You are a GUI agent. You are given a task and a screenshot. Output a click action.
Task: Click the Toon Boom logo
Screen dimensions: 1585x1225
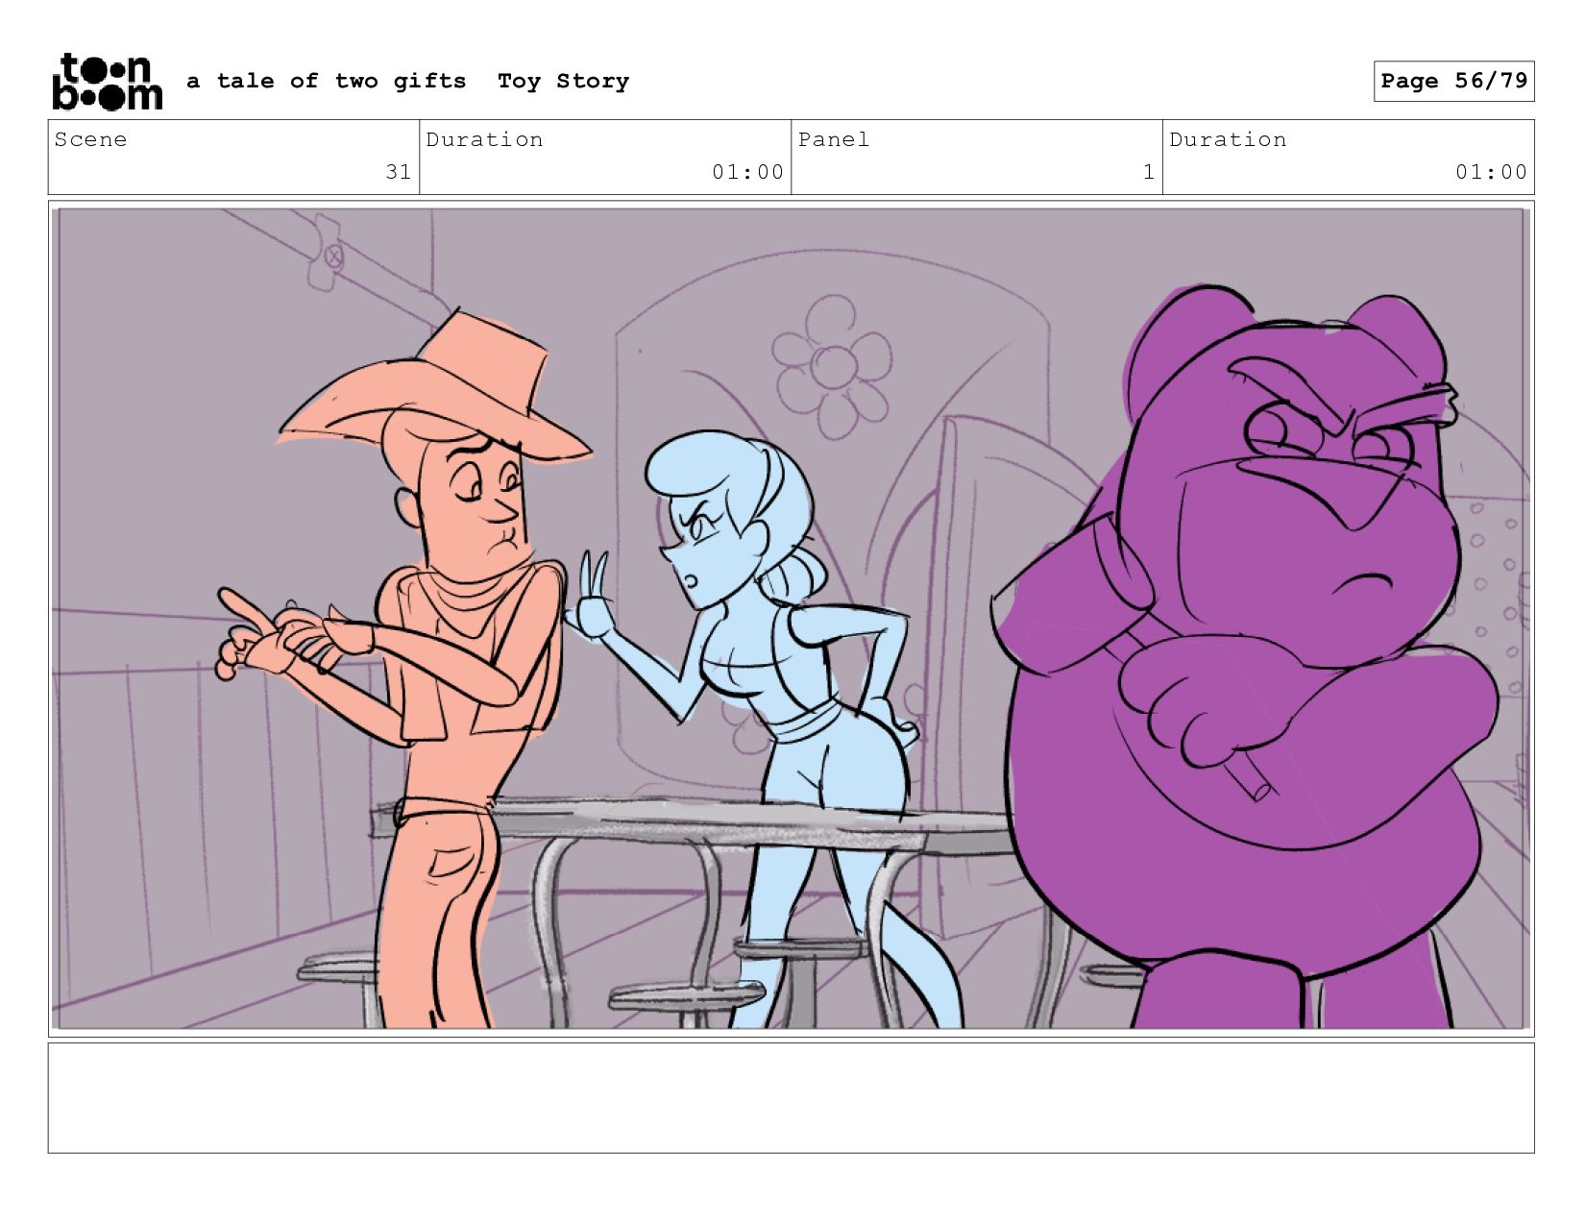coord(107,82)
